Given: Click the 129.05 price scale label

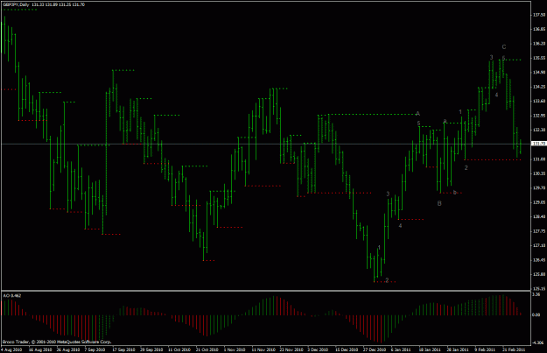Looking at the screenshot, I should point(538,202).
